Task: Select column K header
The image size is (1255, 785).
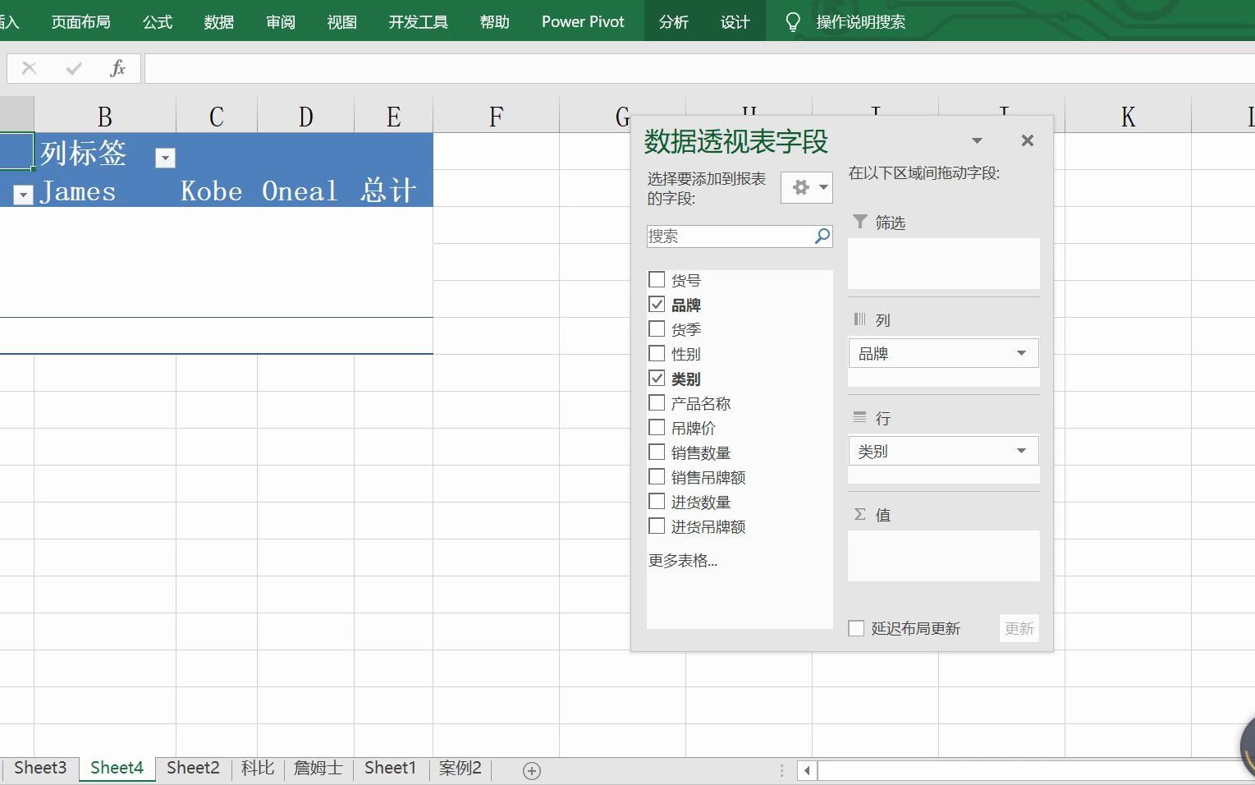Action: point(1128,117)
